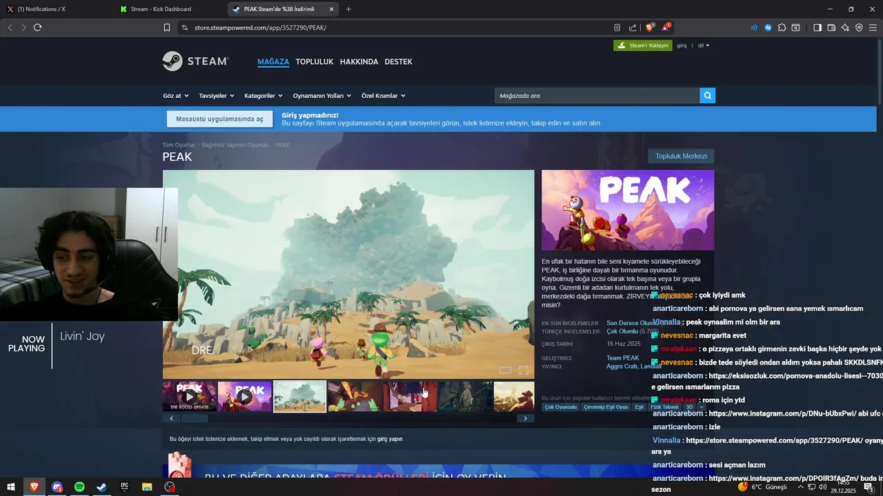
Task: Close the PEAK Steam tab
Action: (x=331, y=9)
